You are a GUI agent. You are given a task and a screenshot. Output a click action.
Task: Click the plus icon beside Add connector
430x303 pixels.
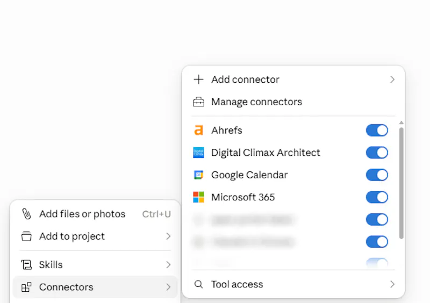coord(198,80)
